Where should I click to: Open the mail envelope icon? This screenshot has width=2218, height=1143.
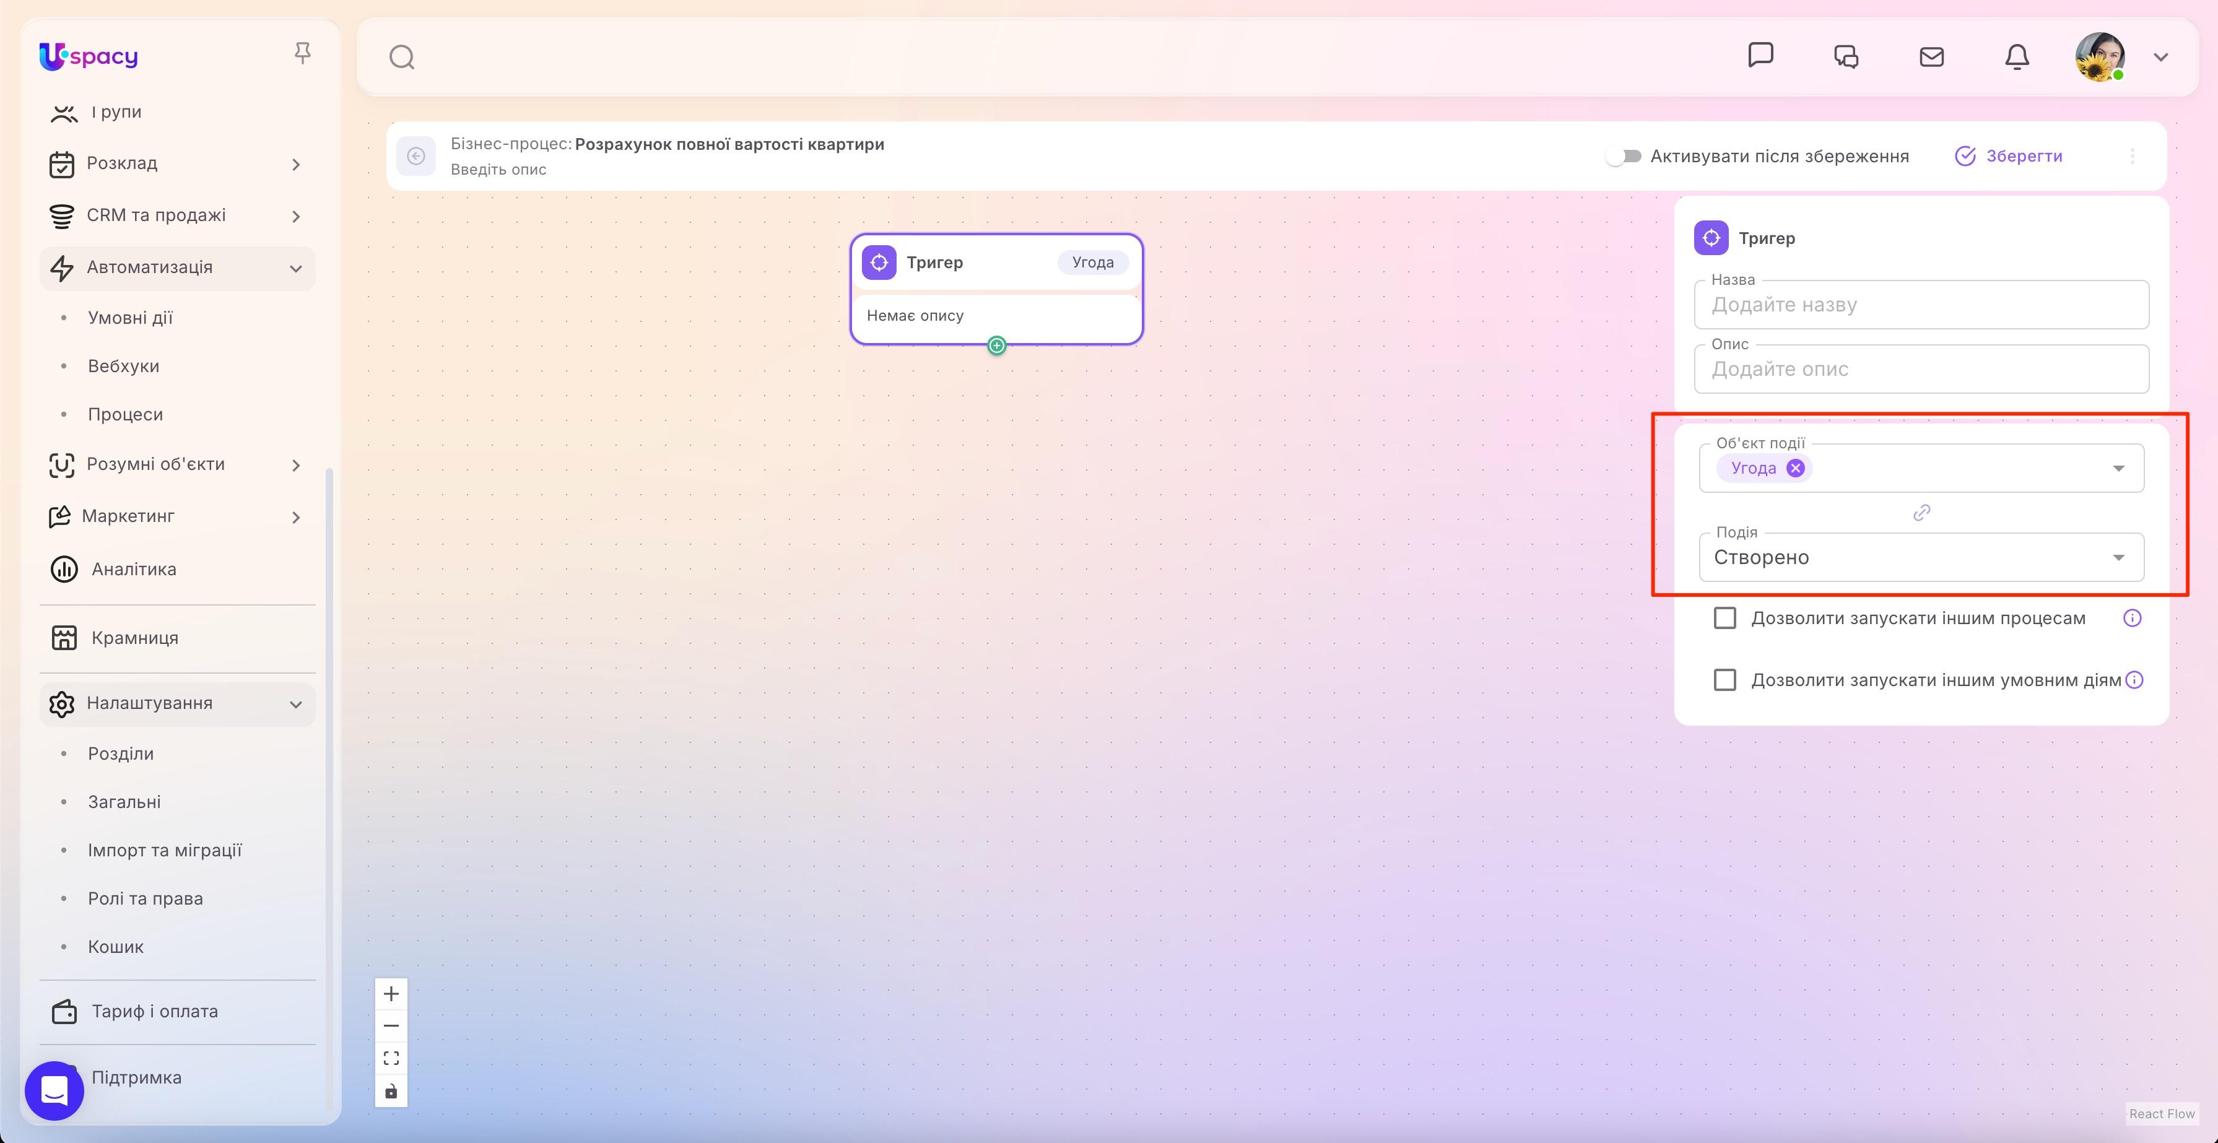pyautogui.click(x=1931, y=57)
